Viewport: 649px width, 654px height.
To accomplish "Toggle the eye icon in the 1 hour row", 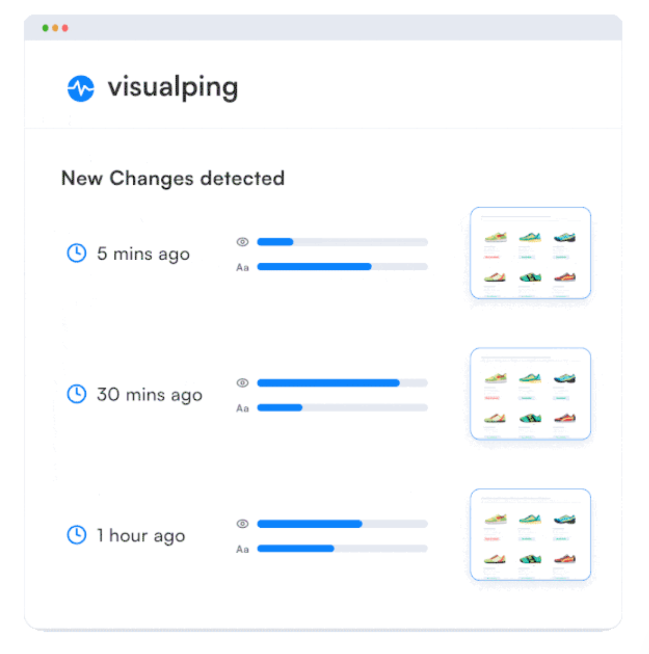I will pos(243,523).
